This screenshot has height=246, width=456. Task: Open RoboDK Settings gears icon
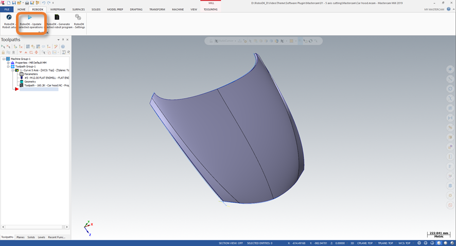pos(78,17)
